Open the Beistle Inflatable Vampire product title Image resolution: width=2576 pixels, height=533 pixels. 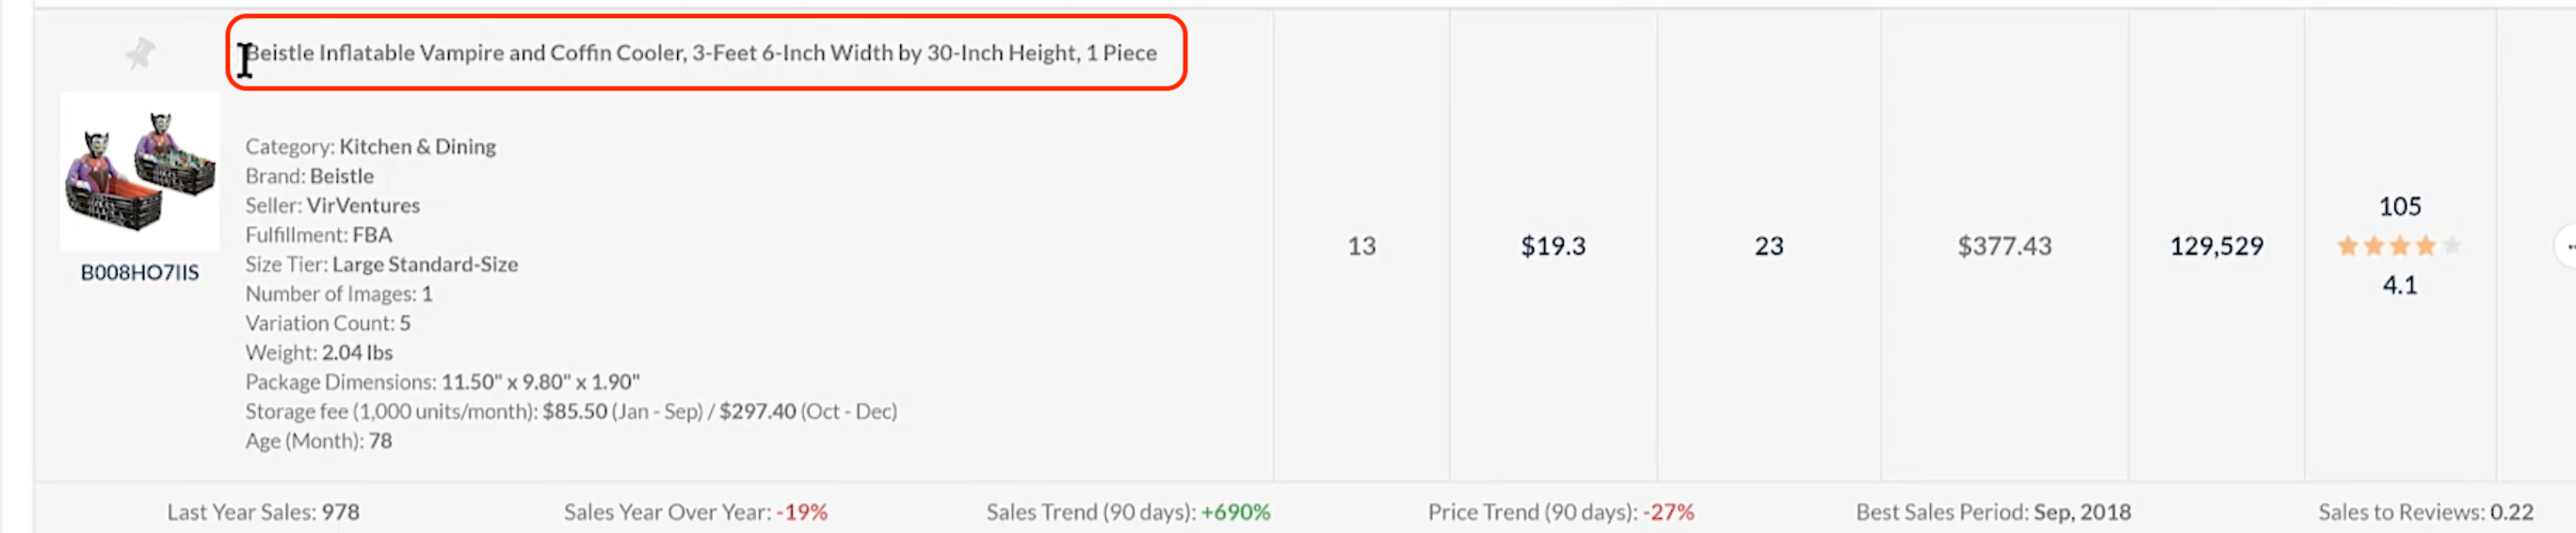click(701, 53)
